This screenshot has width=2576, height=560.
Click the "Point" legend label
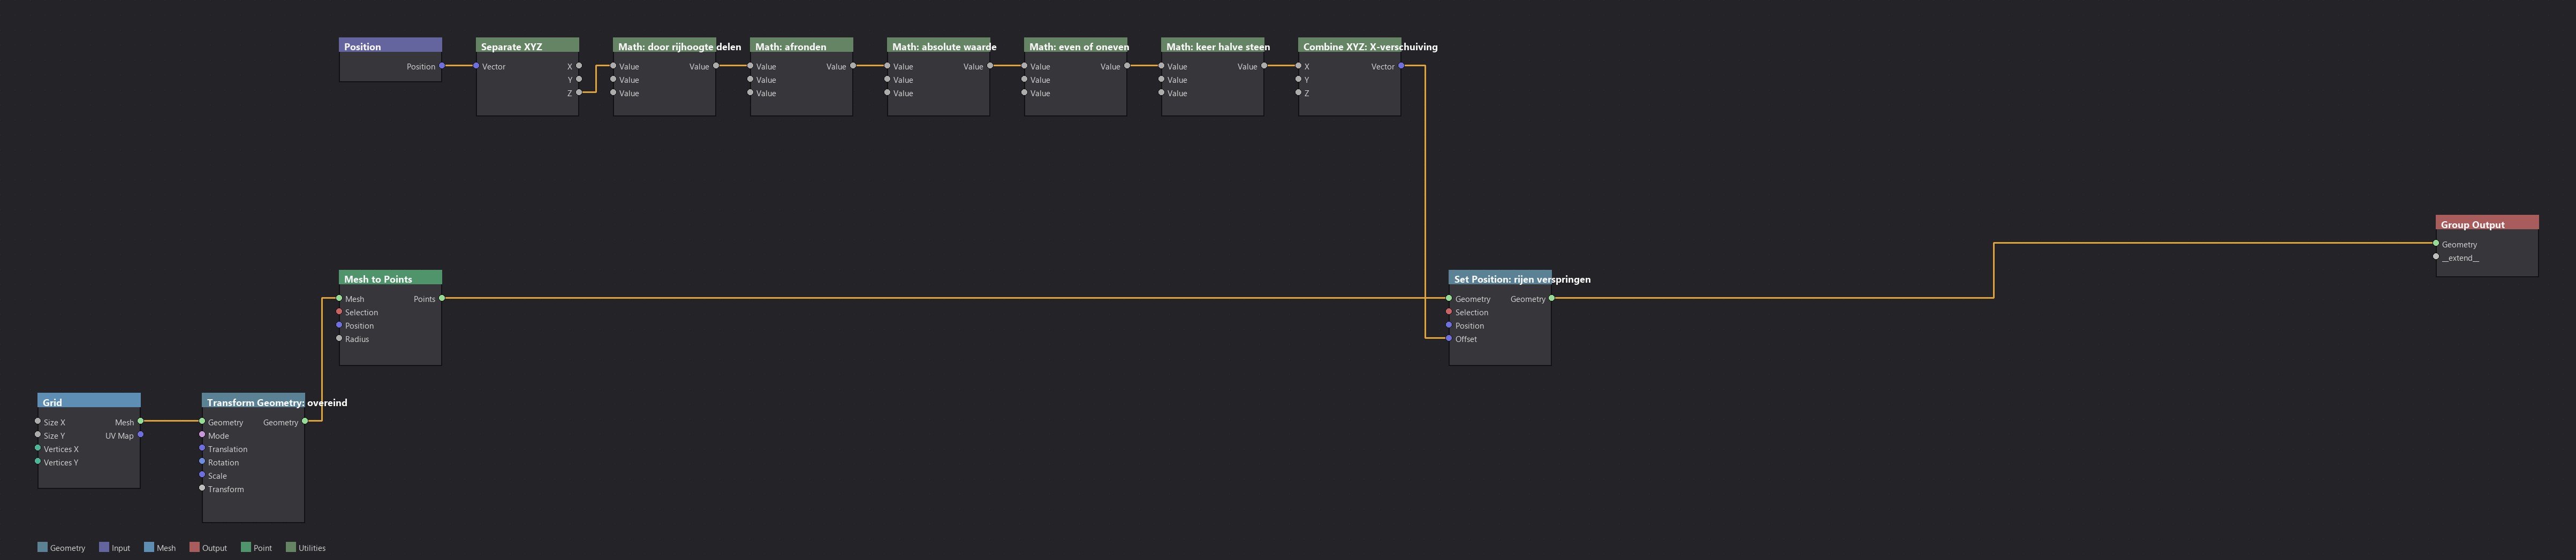pyautogui.click(x=263, y=548)
